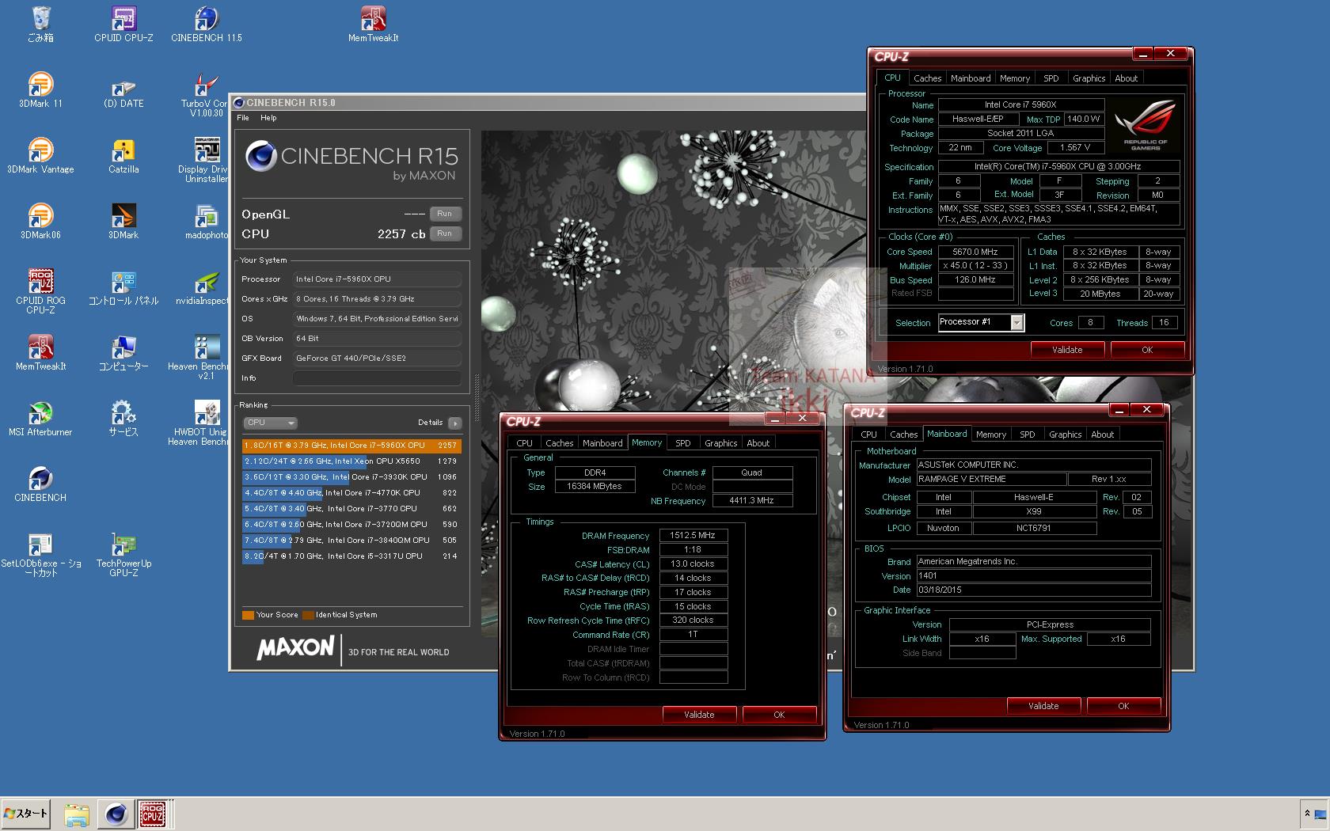
Task: Open SPD tab in Memory CPU-Z window
Action: [682, 443]
